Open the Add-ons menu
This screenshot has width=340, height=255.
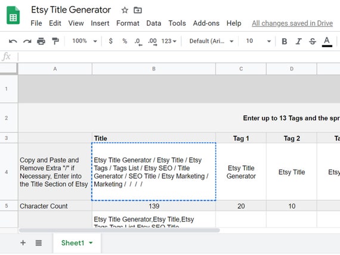pyautogui.click(x=206, y=23)
